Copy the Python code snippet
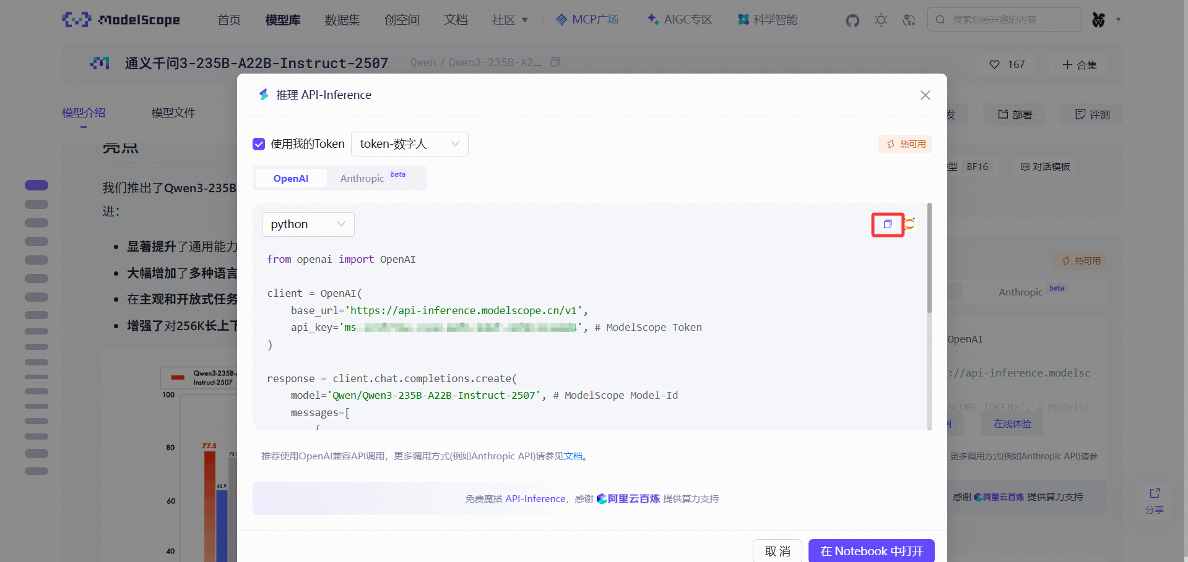The height and width of the screenshot is (562, 1188). point(888,224)
